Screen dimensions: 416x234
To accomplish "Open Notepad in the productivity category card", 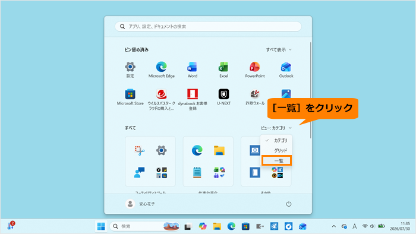I will click(x=197, y=172).
